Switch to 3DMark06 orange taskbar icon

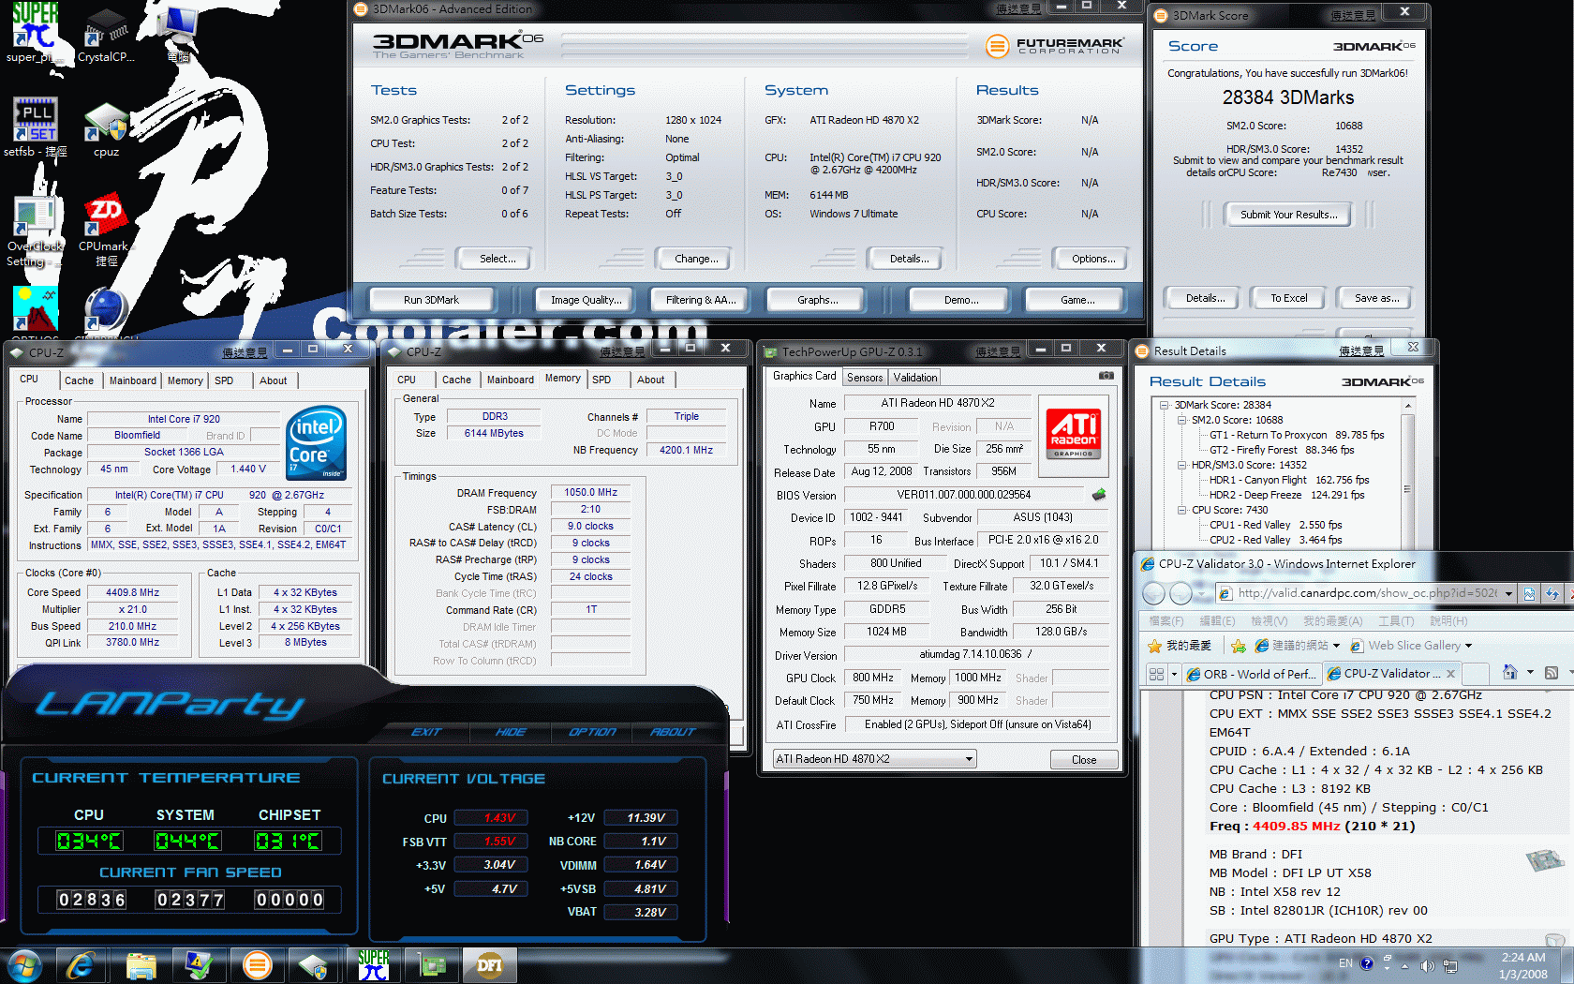pyautogui.click(x=257, y=965)
